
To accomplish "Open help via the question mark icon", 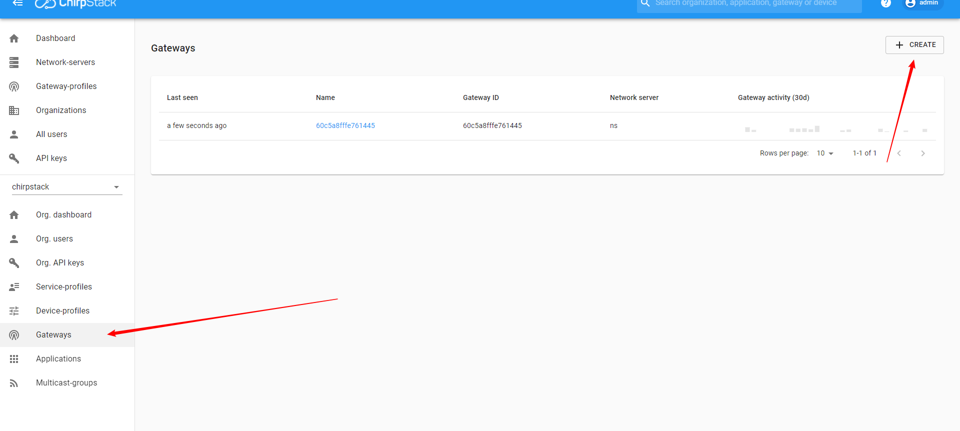I will point(885,3).
